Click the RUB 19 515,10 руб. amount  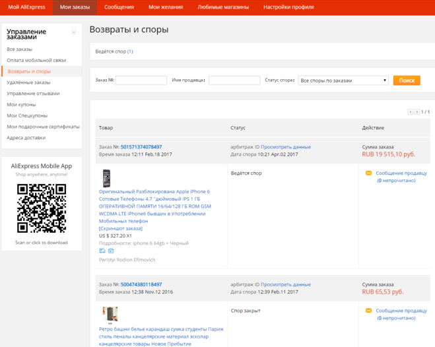pyautogui.click(x=388, y=154)
